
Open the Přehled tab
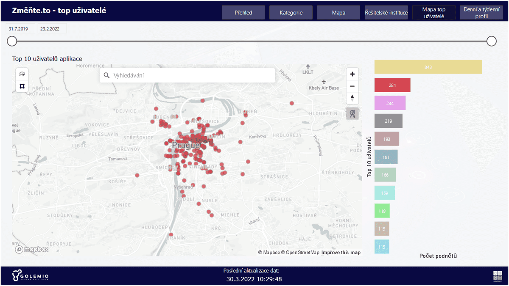pos(243,13)
